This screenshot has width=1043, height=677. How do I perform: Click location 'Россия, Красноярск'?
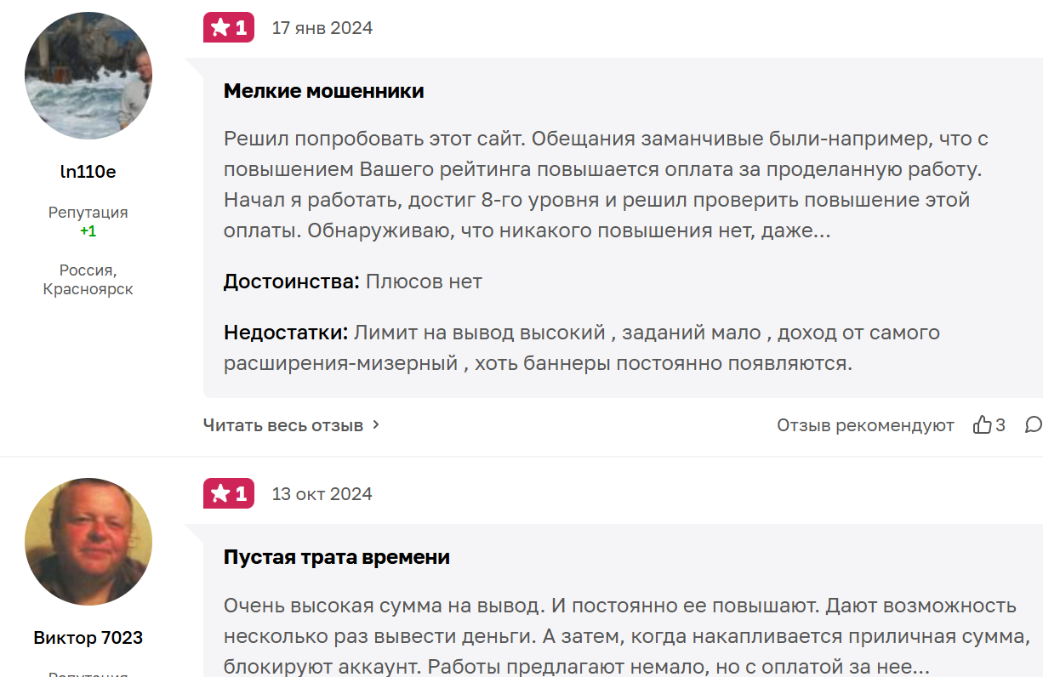(x=88, y=280)
